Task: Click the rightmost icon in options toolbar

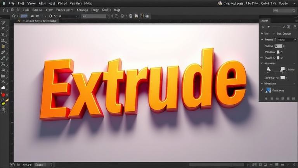Action: (x=147, y=16)
